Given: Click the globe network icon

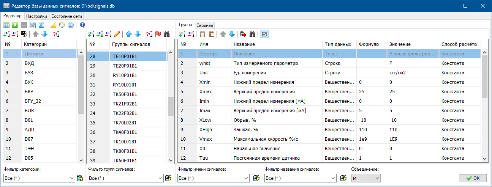Looking at the screenshot, I should coord(71,25).
